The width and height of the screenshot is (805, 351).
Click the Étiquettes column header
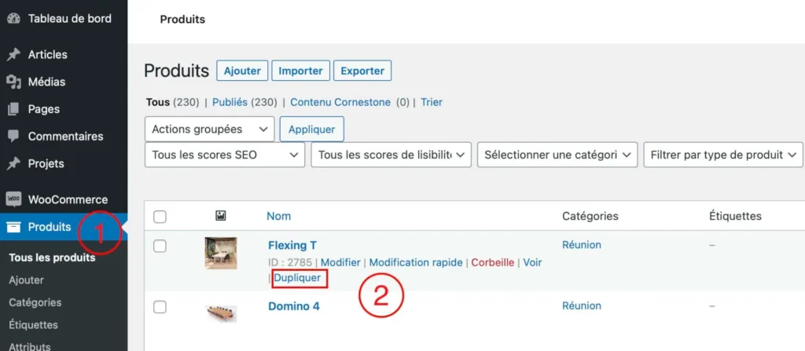pos(735,216)
